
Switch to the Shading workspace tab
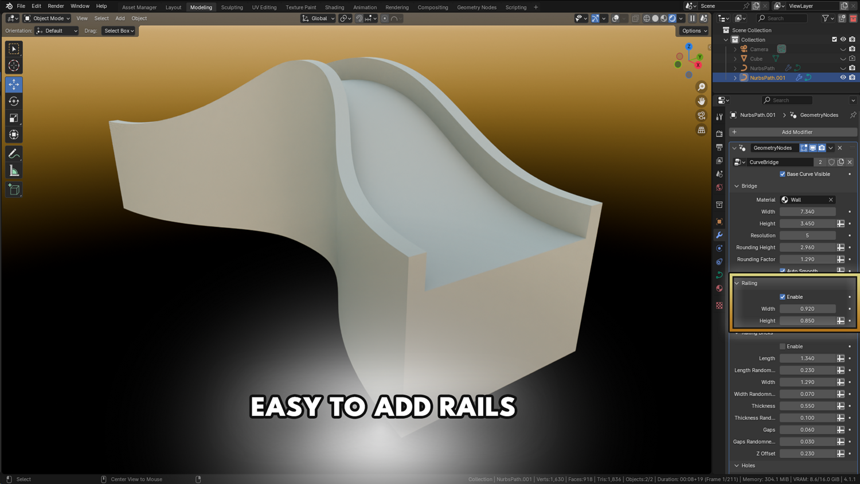coord(334,7)
